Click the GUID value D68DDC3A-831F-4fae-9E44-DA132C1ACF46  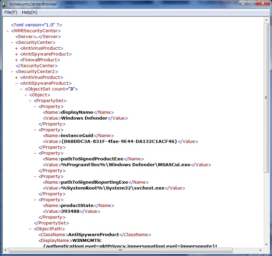pos(119,142)
